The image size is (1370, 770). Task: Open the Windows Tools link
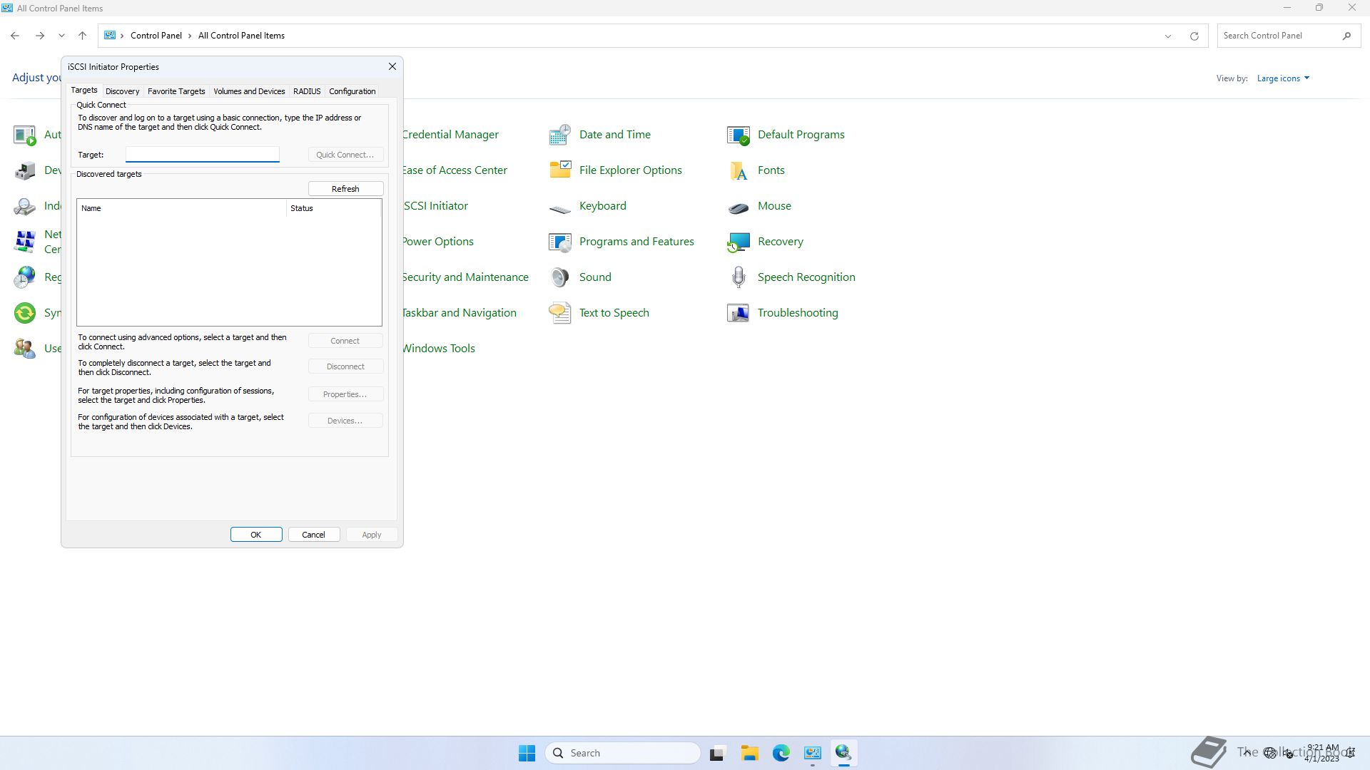click(439, 349)
